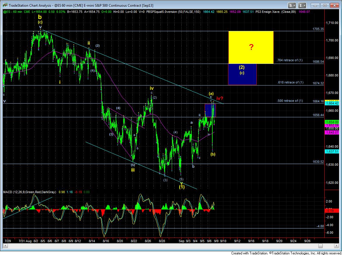The width and height of the screenshot is (342, 255).
Task: Minimize the Chart Analysis window
Action: coord(316,5)
